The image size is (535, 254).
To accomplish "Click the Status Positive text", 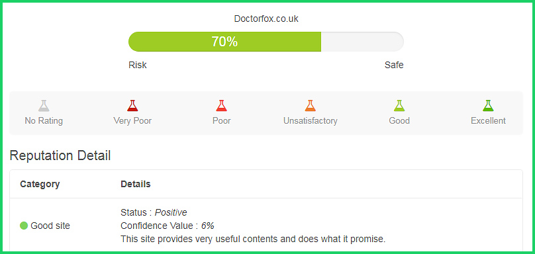I will (x=154, y=213).
